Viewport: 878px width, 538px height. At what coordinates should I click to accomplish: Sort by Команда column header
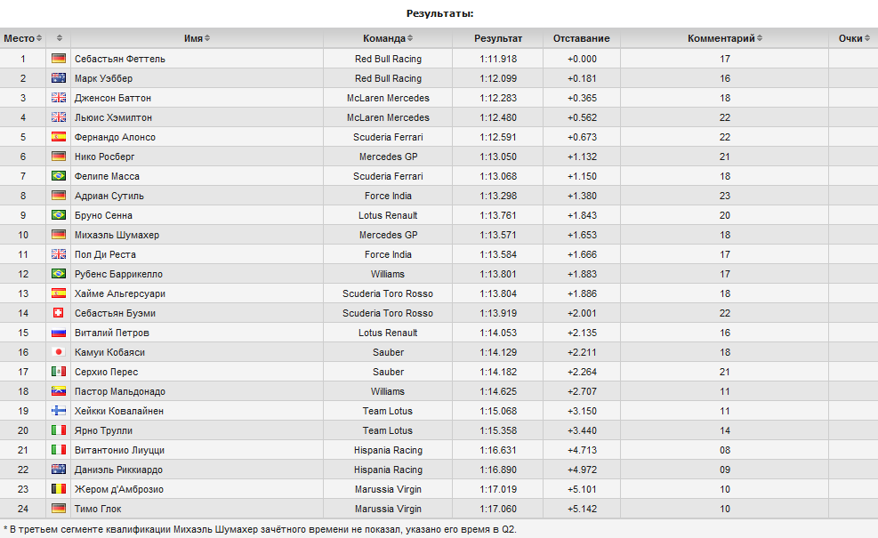(x=388, y=38)
